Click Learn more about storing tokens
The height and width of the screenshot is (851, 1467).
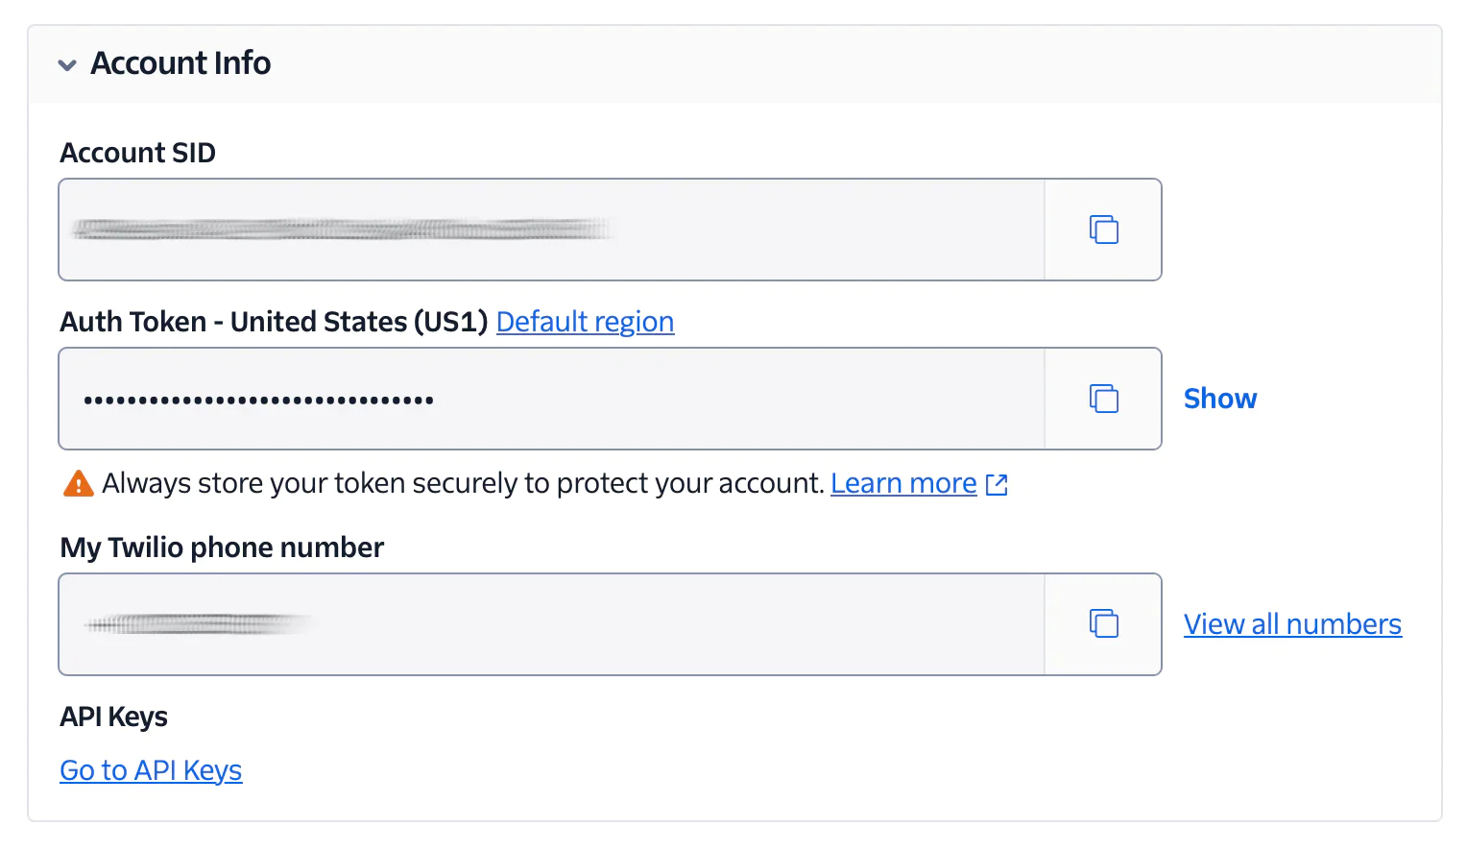tap(902, 483)
